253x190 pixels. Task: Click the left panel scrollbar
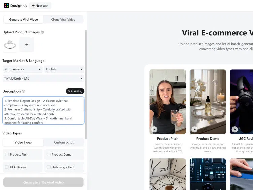86,85
